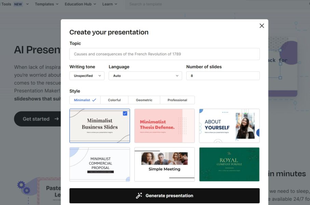
Task: Close the Create your presentation dialog
Action: tap(262, 26)
